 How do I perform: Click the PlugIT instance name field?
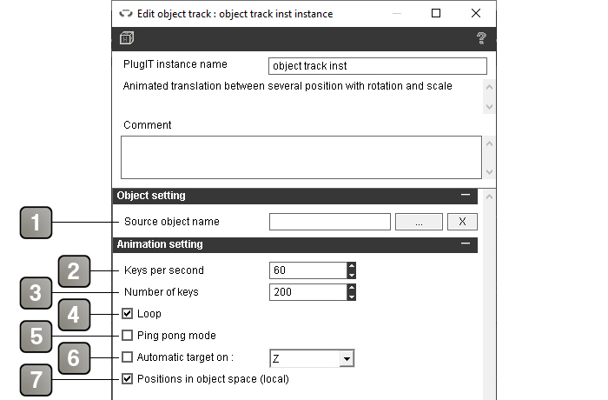(x=377, y=66)
